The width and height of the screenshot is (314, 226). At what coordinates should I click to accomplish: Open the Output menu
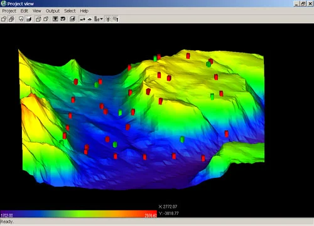click(x=53, y=11)
